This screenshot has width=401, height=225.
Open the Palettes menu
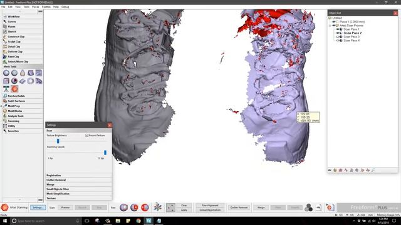click(x=46, y=7)
